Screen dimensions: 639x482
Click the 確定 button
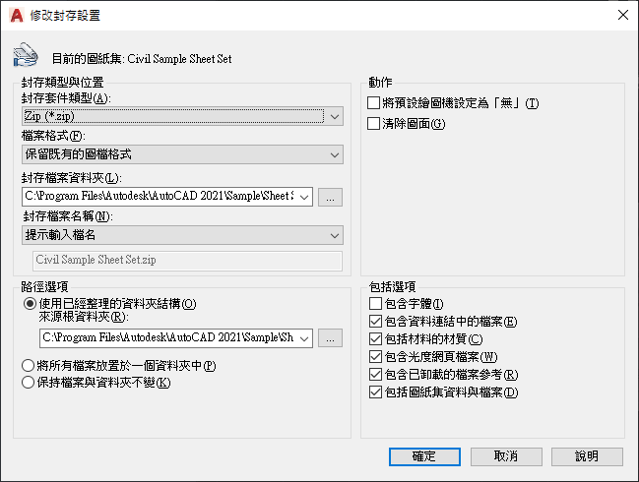pyautogui.click(x=424, y=456)
